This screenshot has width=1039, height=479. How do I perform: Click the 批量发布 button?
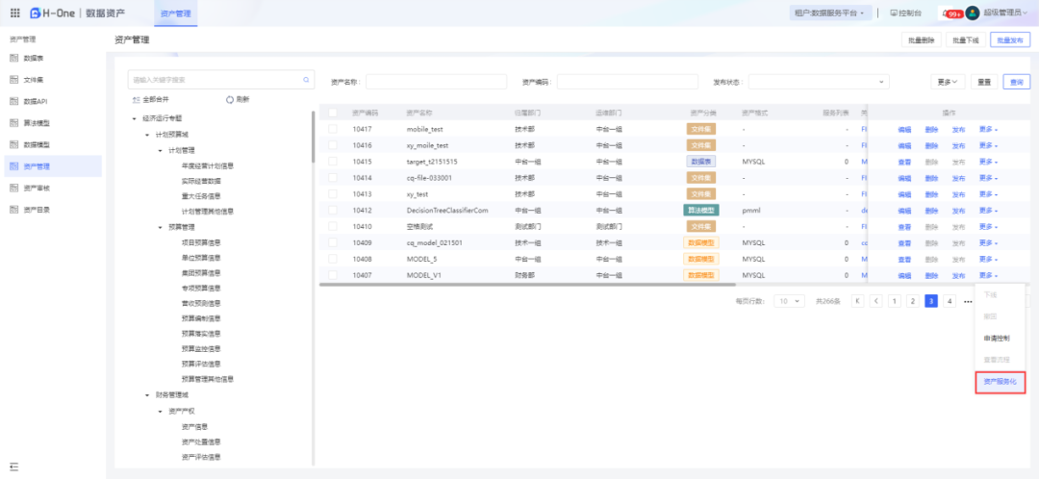1009,39
